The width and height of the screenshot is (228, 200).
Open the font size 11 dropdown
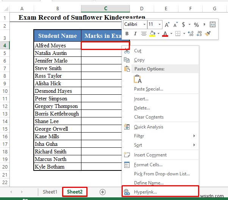(x=159, y=24)
